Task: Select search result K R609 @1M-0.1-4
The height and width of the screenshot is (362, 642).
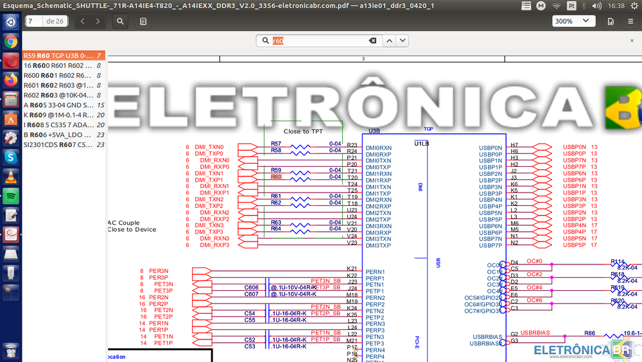Action: tap(63, 115)
